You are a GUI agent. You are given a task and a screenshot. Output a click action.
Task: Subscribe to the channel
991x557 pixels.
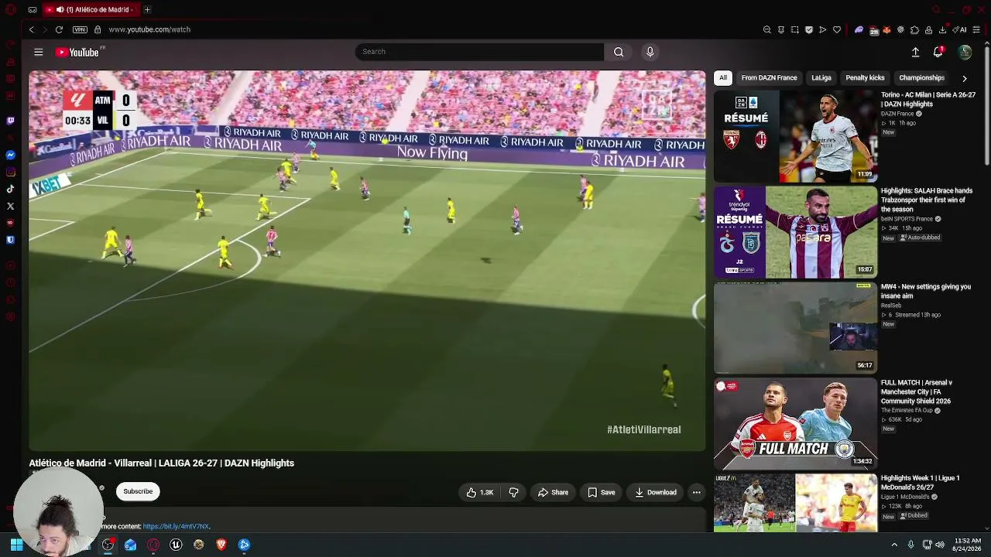click(x=138, y=491)
